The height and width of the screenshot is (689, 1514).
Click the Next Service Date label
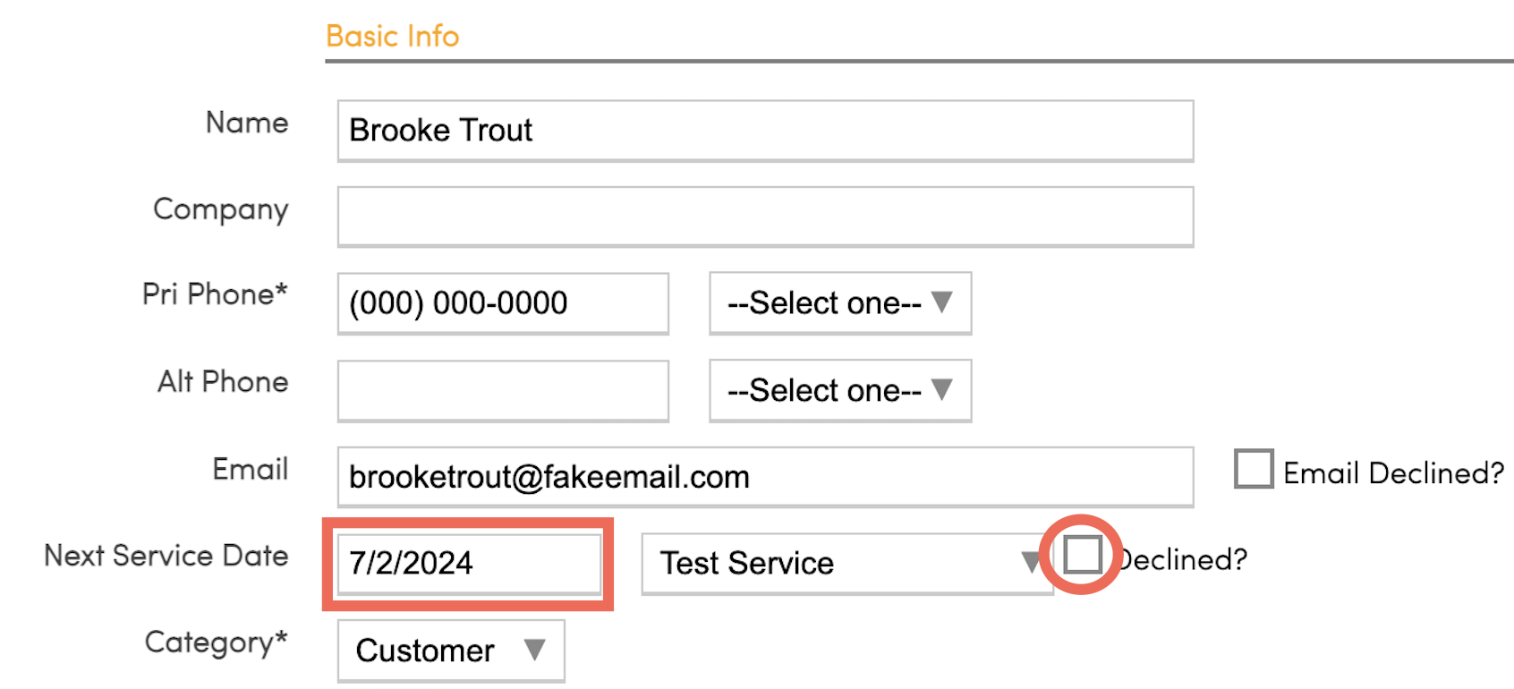tap(166, 556)
